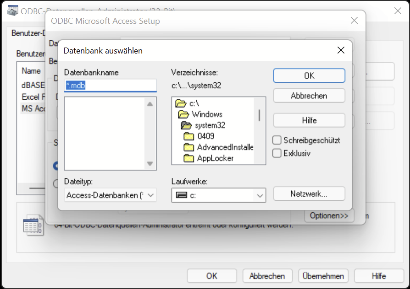Click the c:\ open folder icon
410x289 pixels.
pyautogui.click(x=180, y=104)
